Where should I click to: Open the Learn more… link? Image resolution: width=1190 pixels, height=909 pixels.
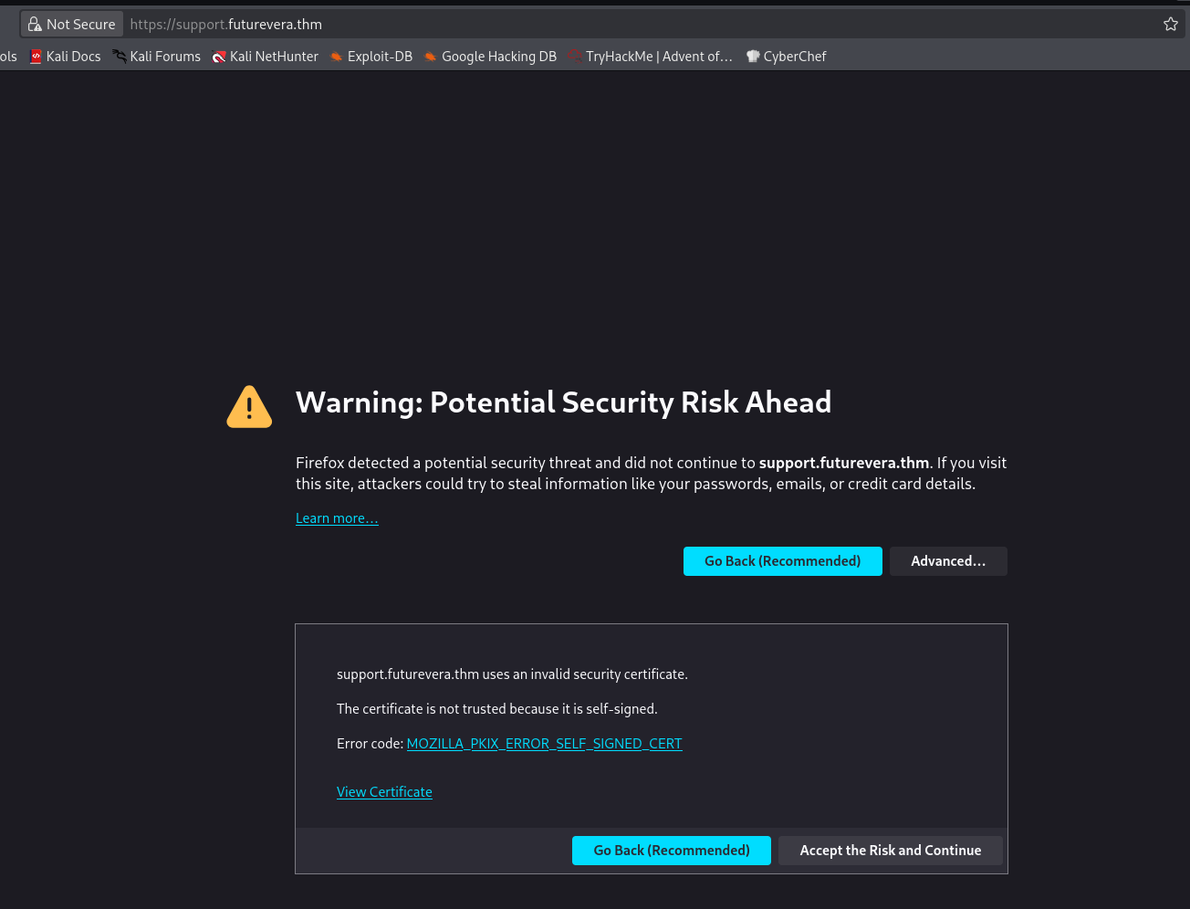(337, 518)
